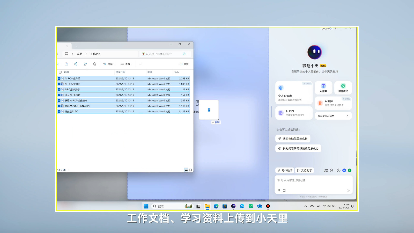Open the 预览 preview pane button

pyautogui.click(x=184, y=64)
